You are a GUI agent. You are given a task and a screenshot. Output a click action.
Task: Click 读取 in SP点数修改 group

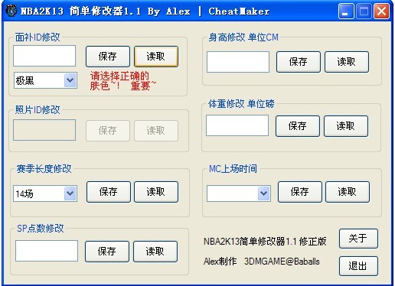pos(155,252)
